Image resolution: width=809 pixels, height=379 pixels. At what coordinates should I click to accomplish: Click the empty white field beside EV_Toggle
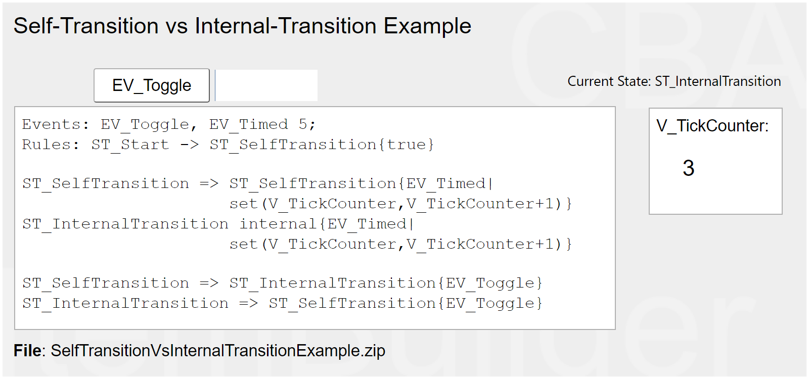(267, 85)
